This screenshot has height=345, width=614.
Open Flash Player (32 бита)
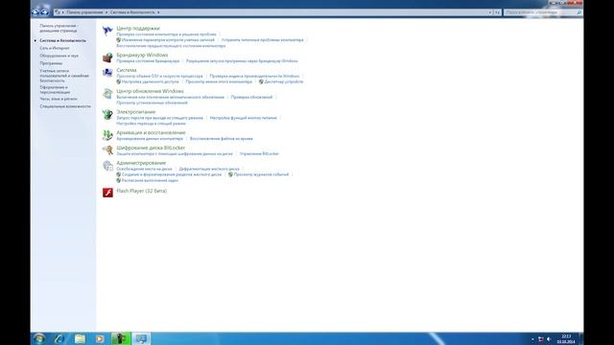pyautogui.click(x=142, y=191)
